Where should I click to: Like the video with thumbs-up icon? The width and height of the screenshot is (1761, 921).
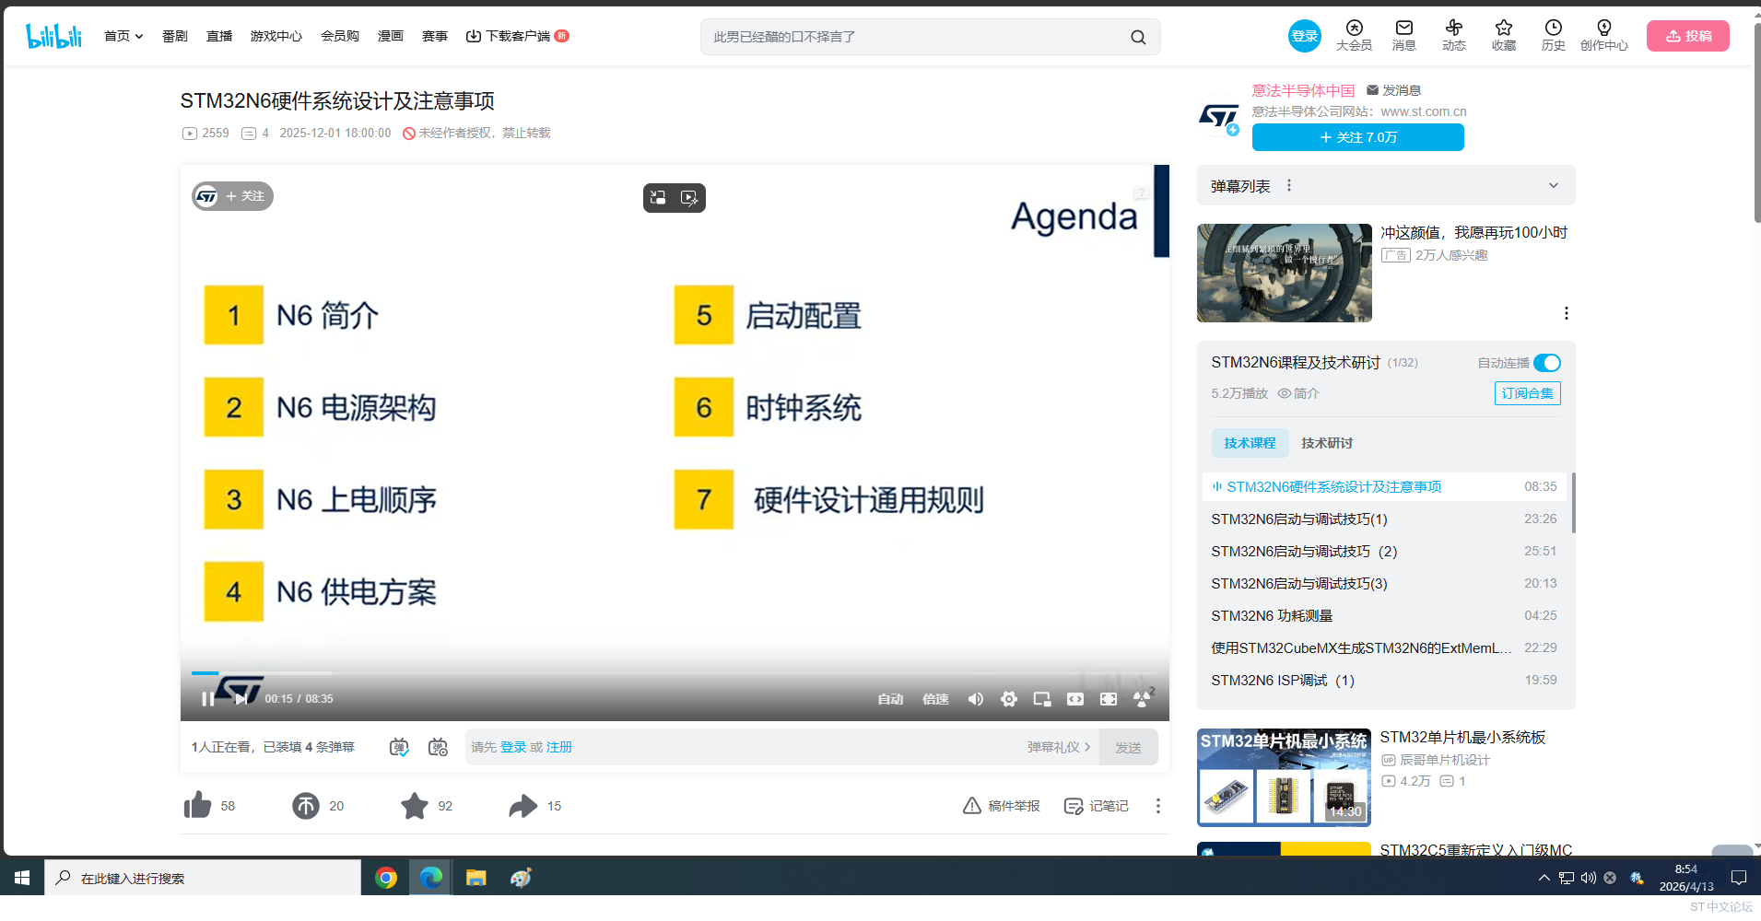pos(197,806)
